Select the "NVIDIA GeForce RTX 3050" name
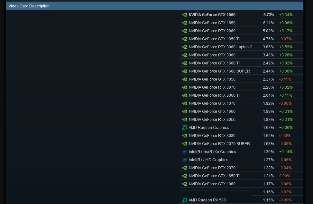Image resolution: width=313 pixels, height=204 pixels. click(212, 120)
